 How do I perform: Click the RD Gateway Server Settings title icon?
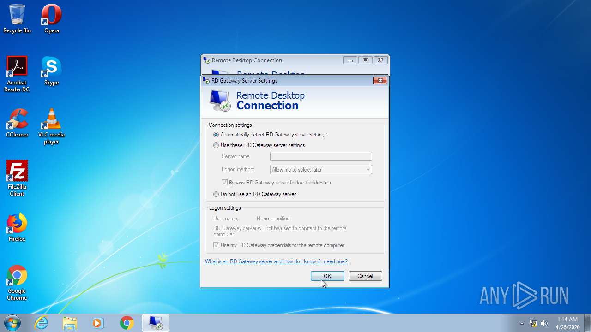[206, 81]
